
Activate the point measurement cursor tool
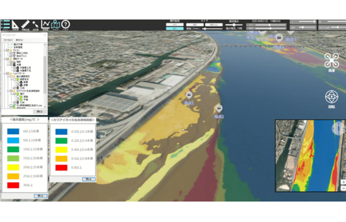point(35,24)
